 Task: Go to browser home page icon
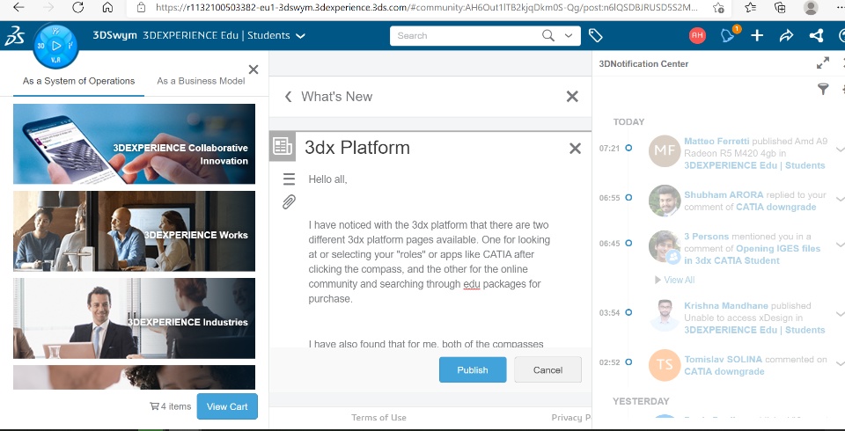click(x=107, y=7)
